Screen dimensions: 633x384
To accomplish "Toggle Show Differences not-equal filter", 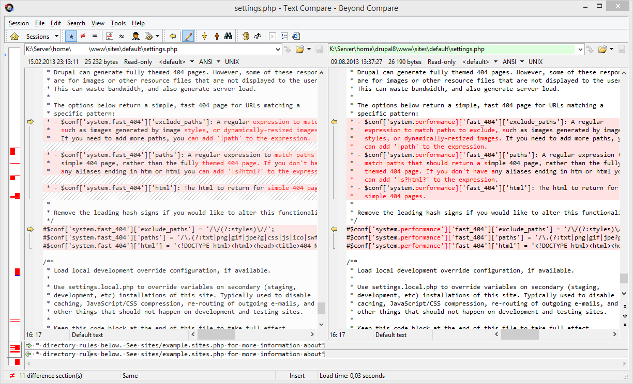I will tap(82, 36).
